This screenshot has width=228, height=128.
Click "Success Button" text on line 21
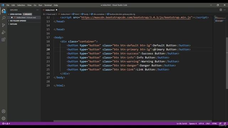coord(153,54)
